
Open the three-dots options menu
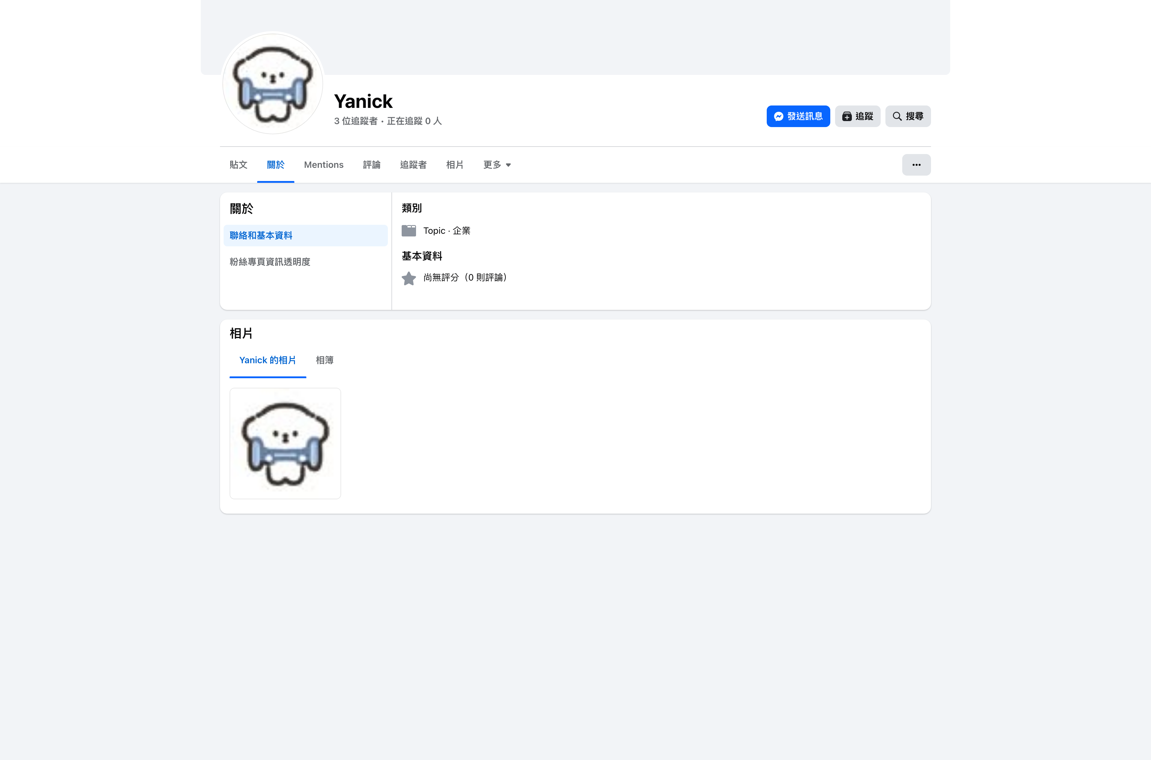(916, 165)
